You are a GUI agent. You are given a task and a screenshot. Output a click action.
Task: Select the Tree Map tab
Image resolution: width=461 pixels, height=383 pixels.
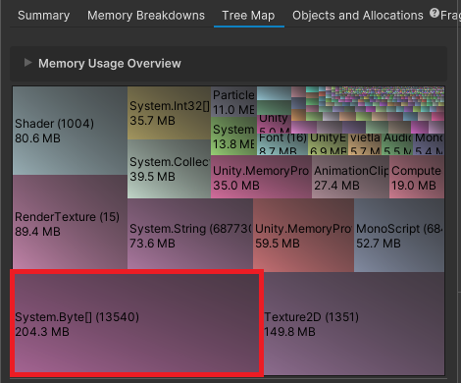click(x=248, y=16)
